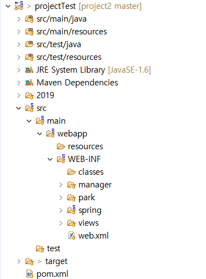Expand the target folder

(19, 261)
